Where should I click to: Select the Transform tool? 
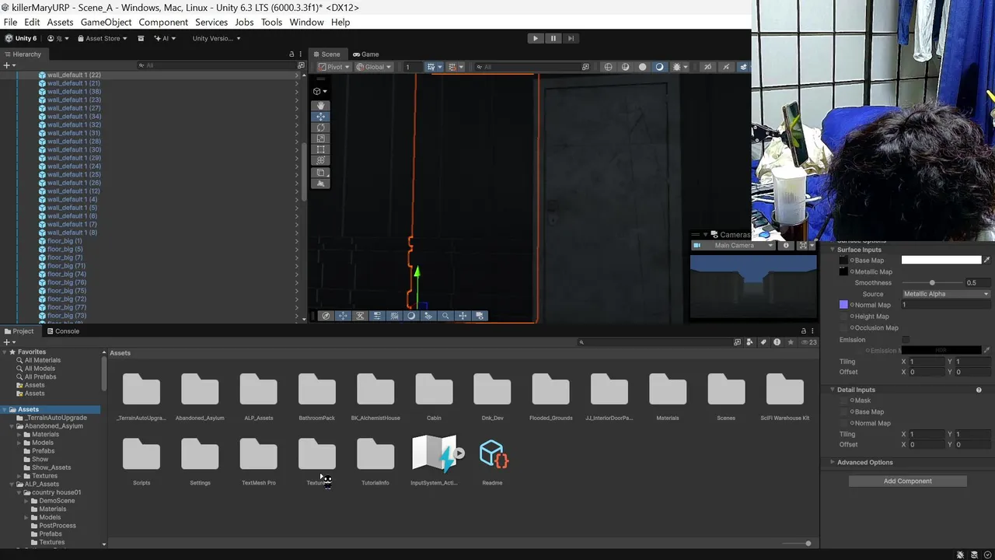coord(320,160)
